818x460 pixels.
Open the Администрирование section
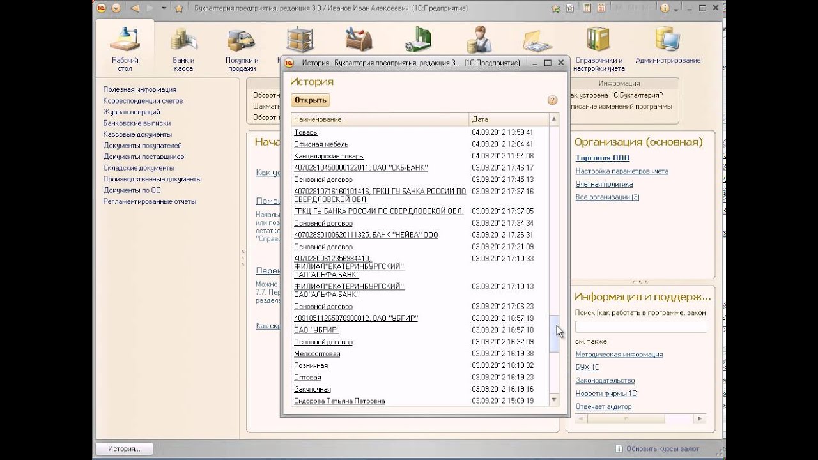(668, 46)
